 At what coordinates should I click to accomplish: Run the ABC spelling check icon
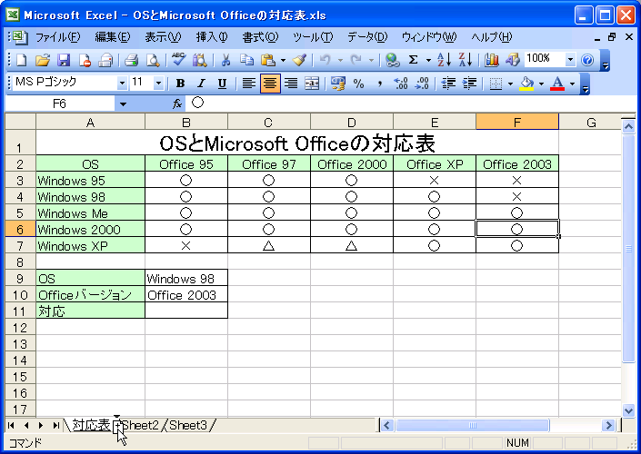pyautogui.click(x=178, y=60)
